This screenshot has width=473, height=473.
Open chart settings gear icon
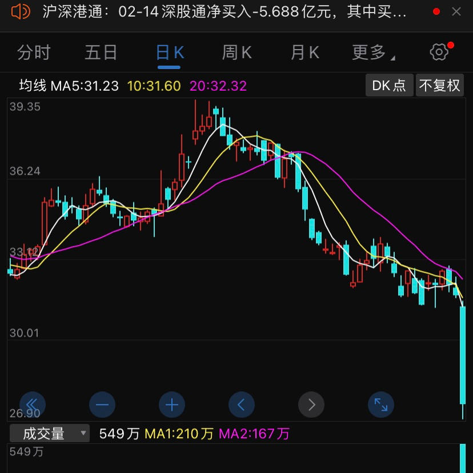[439, 52]
